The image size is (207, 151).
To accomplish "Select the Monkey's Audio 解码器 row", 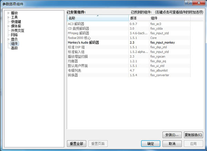I will [129, 42].
